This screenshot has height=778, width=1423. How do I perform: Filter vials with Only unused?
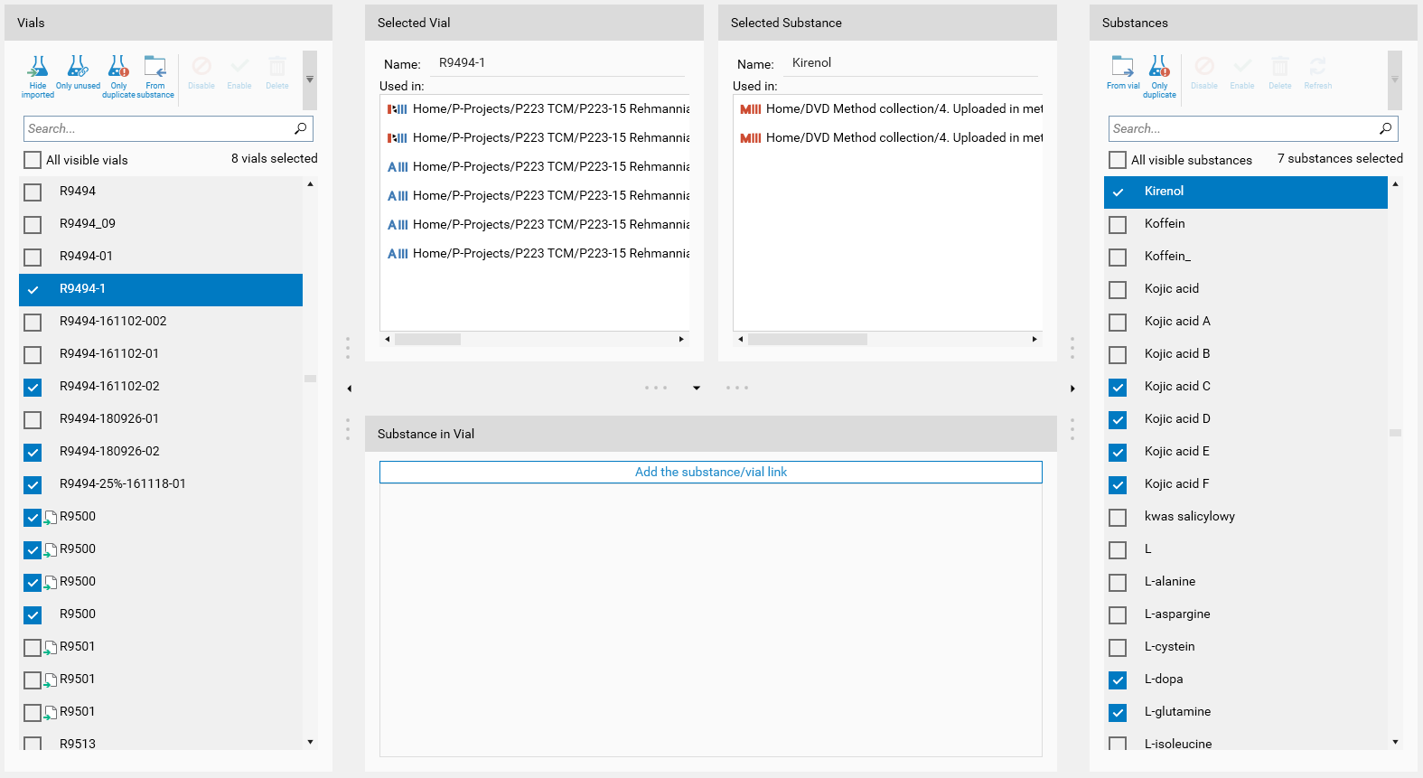point(78,74)
